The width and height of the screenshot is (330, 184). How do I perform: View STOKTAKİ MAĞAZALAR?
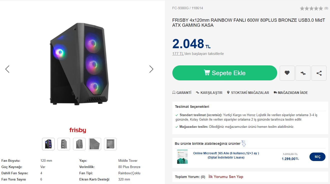(x=248, y=93)
